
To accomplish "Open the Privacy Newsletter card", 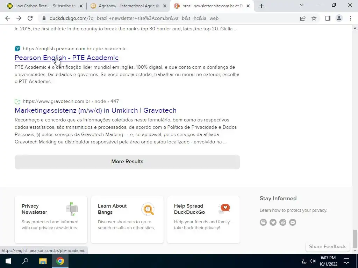I will (51, 220).
